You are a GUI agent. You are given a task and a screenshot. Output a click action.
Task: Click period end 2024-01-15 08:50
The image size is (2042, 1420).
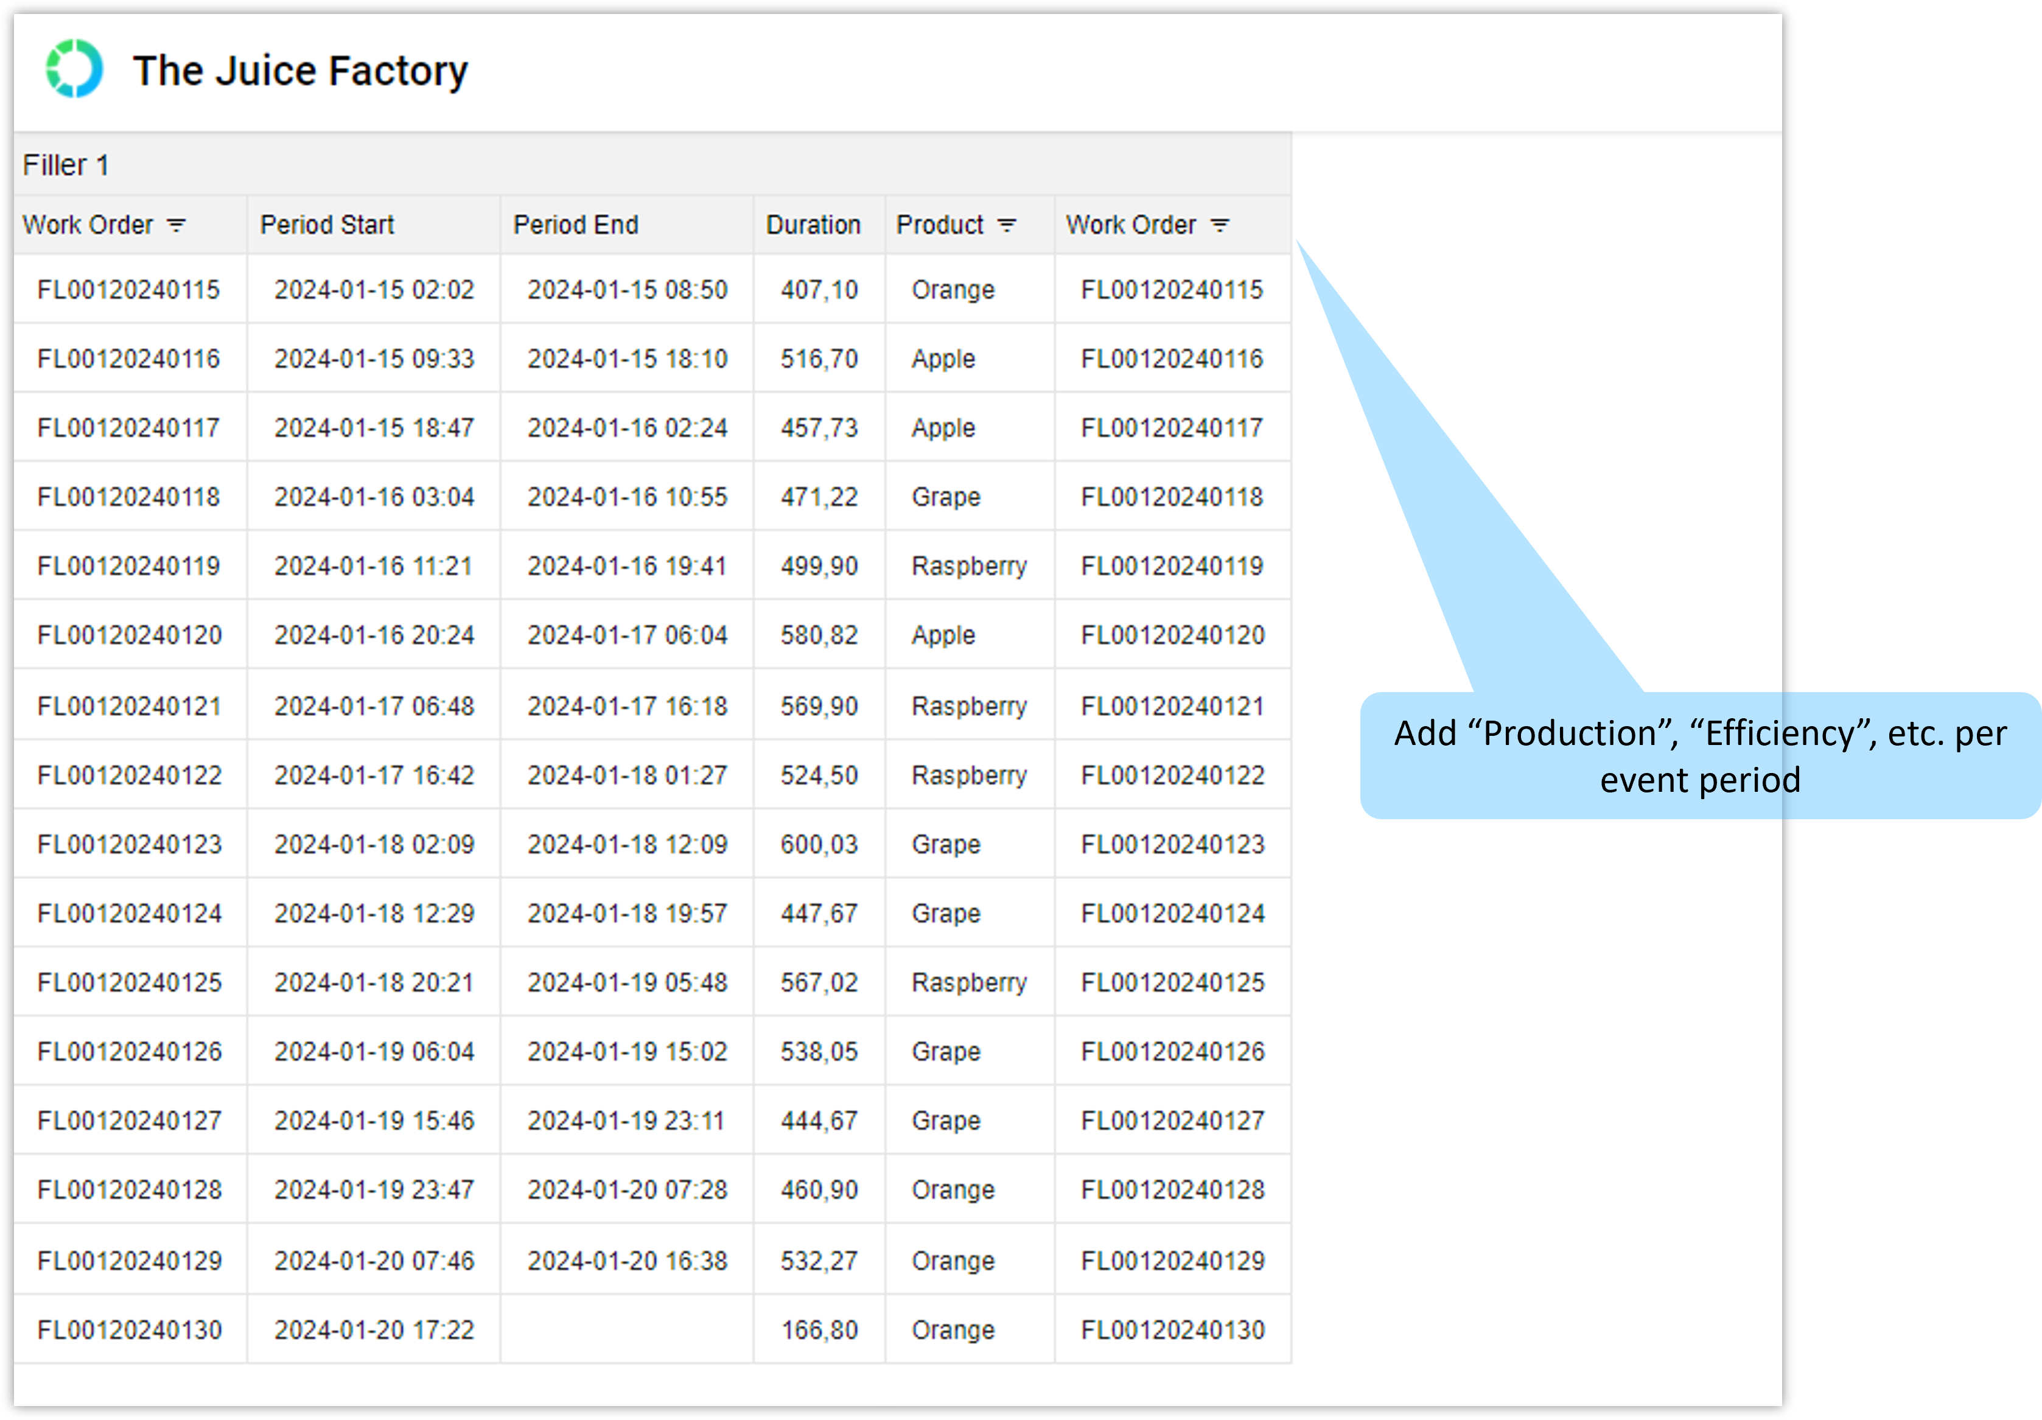coord(628,290)
